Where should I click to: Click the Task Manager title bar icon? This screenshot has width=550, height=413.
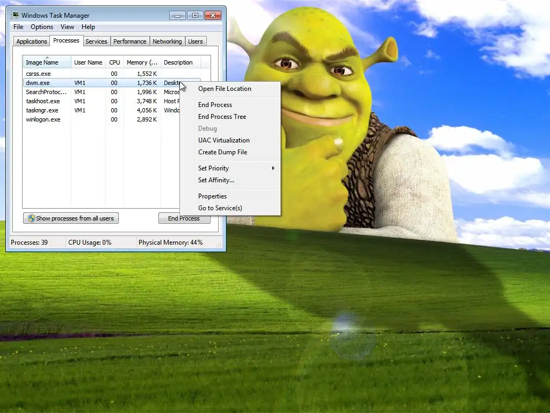tap(15, 15)
